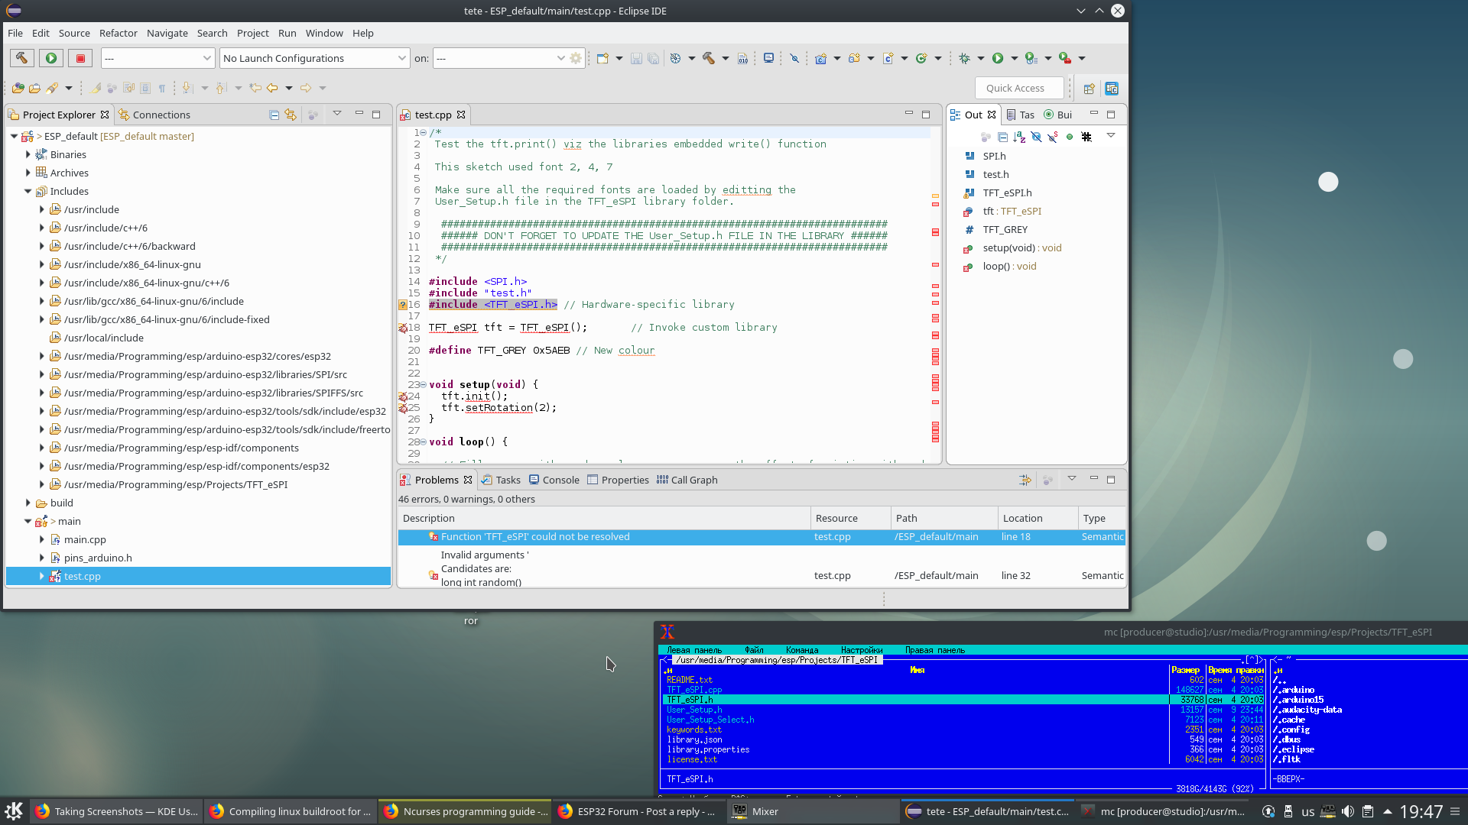Viewport: 1468px width, 825px height.
Task: Click the launch target settings gear icon
Action: (576, 58)
